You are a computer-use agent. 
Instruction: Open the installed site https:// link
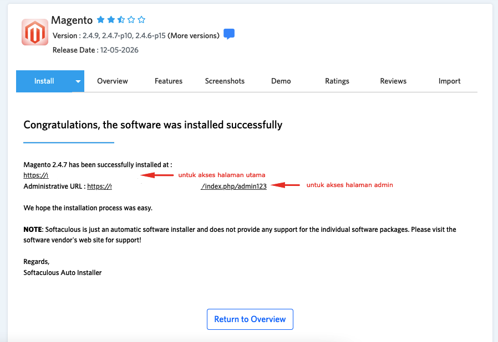tap(36, 175)
